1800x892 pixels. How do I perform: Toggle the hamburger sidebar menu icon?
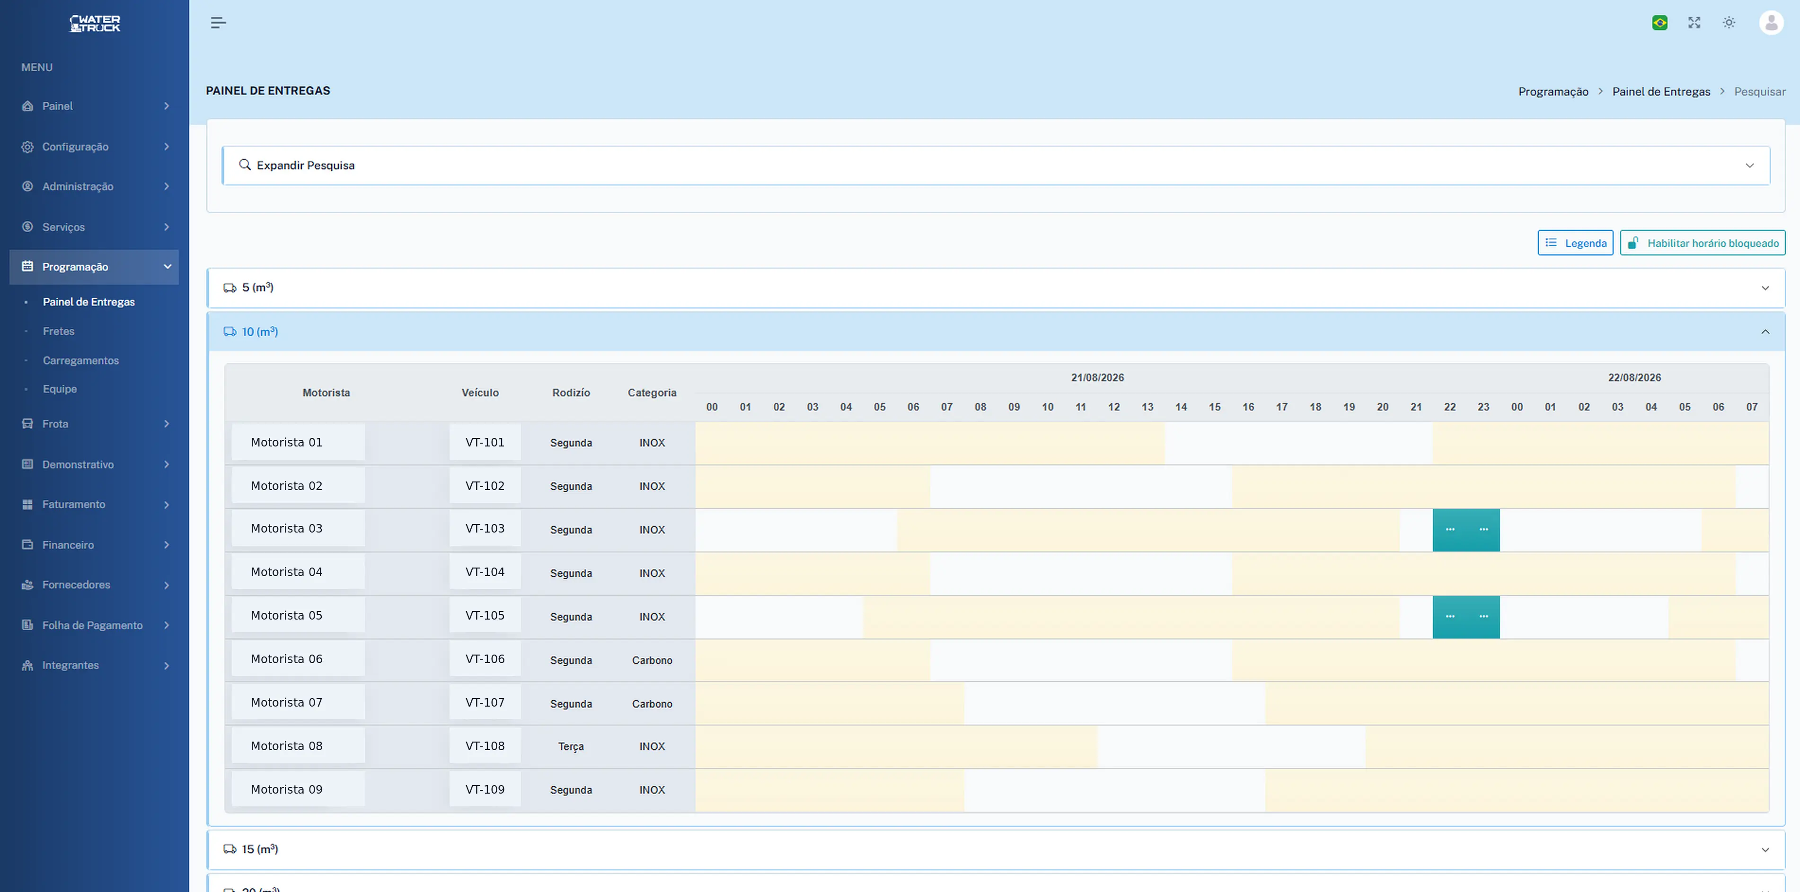[x=218, y=23]
